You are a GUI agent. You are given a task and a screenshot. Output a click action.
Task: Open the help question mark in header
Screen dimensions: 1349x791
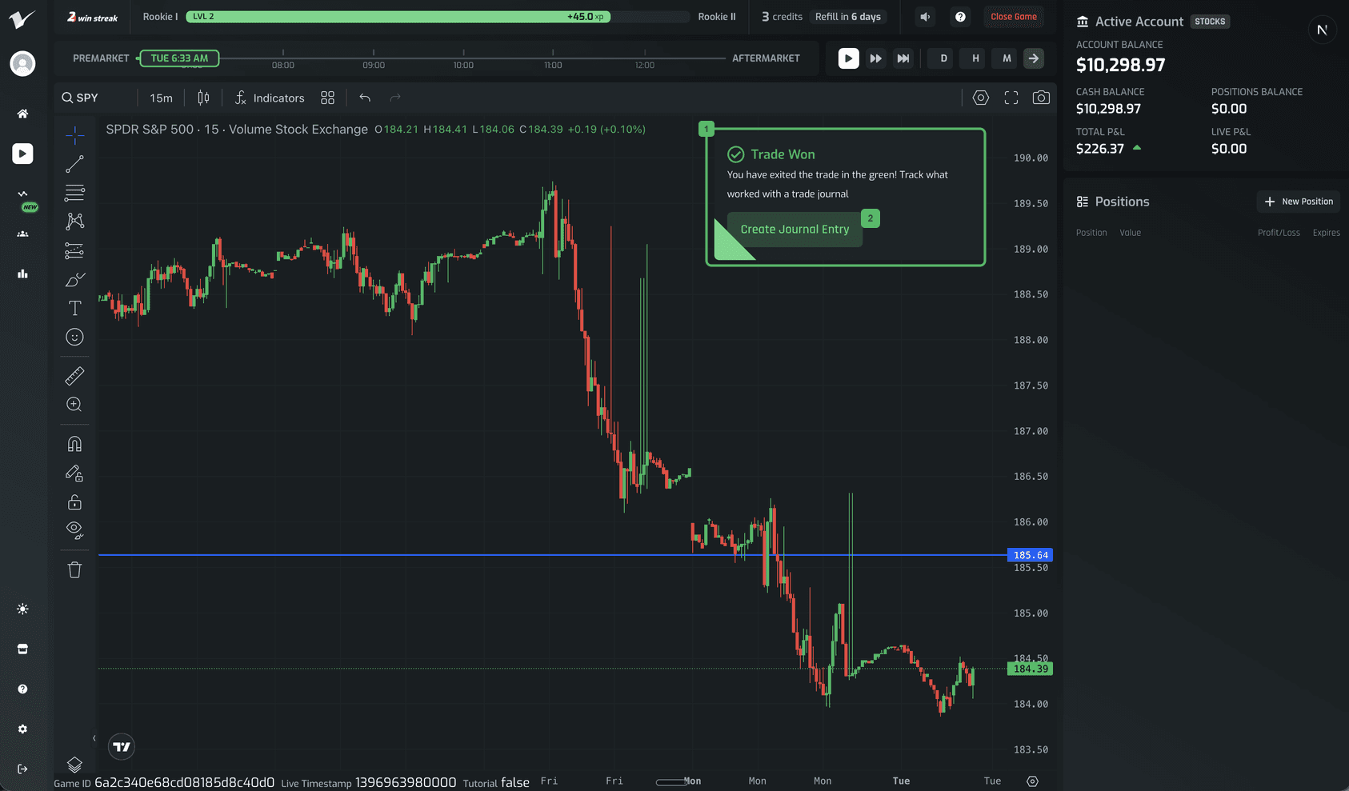tap(960, 17)
